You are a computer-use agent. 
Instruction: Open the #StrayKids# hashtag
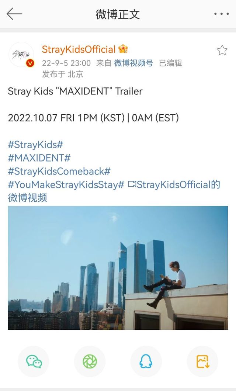[36, 145]
